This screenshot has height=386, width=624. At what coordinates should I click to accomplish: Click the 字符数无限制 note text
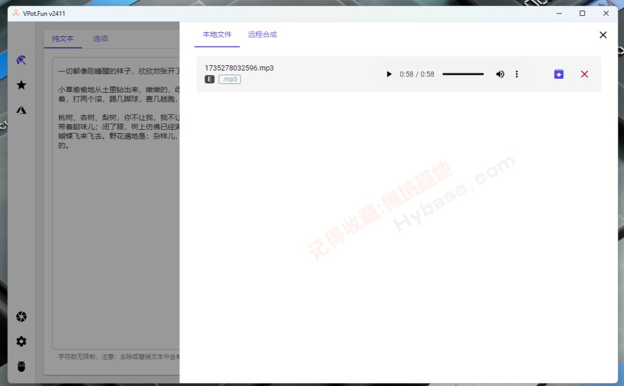[x=119, y=357]
